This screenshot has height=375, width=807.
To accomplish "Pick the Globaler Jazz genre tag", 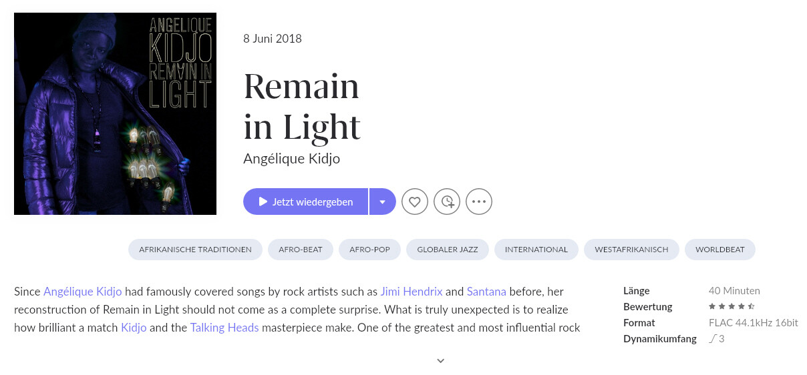I will tap(448, 250).
